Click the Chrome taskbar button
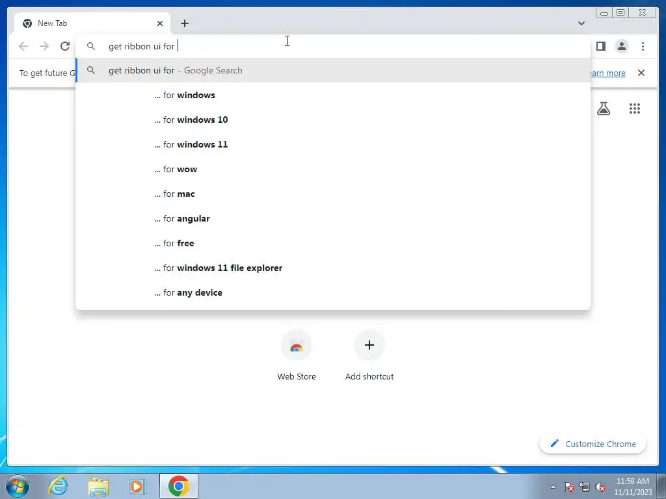This screenshot has height=499, width=666. pyautogui.click(x=178, y=486)
